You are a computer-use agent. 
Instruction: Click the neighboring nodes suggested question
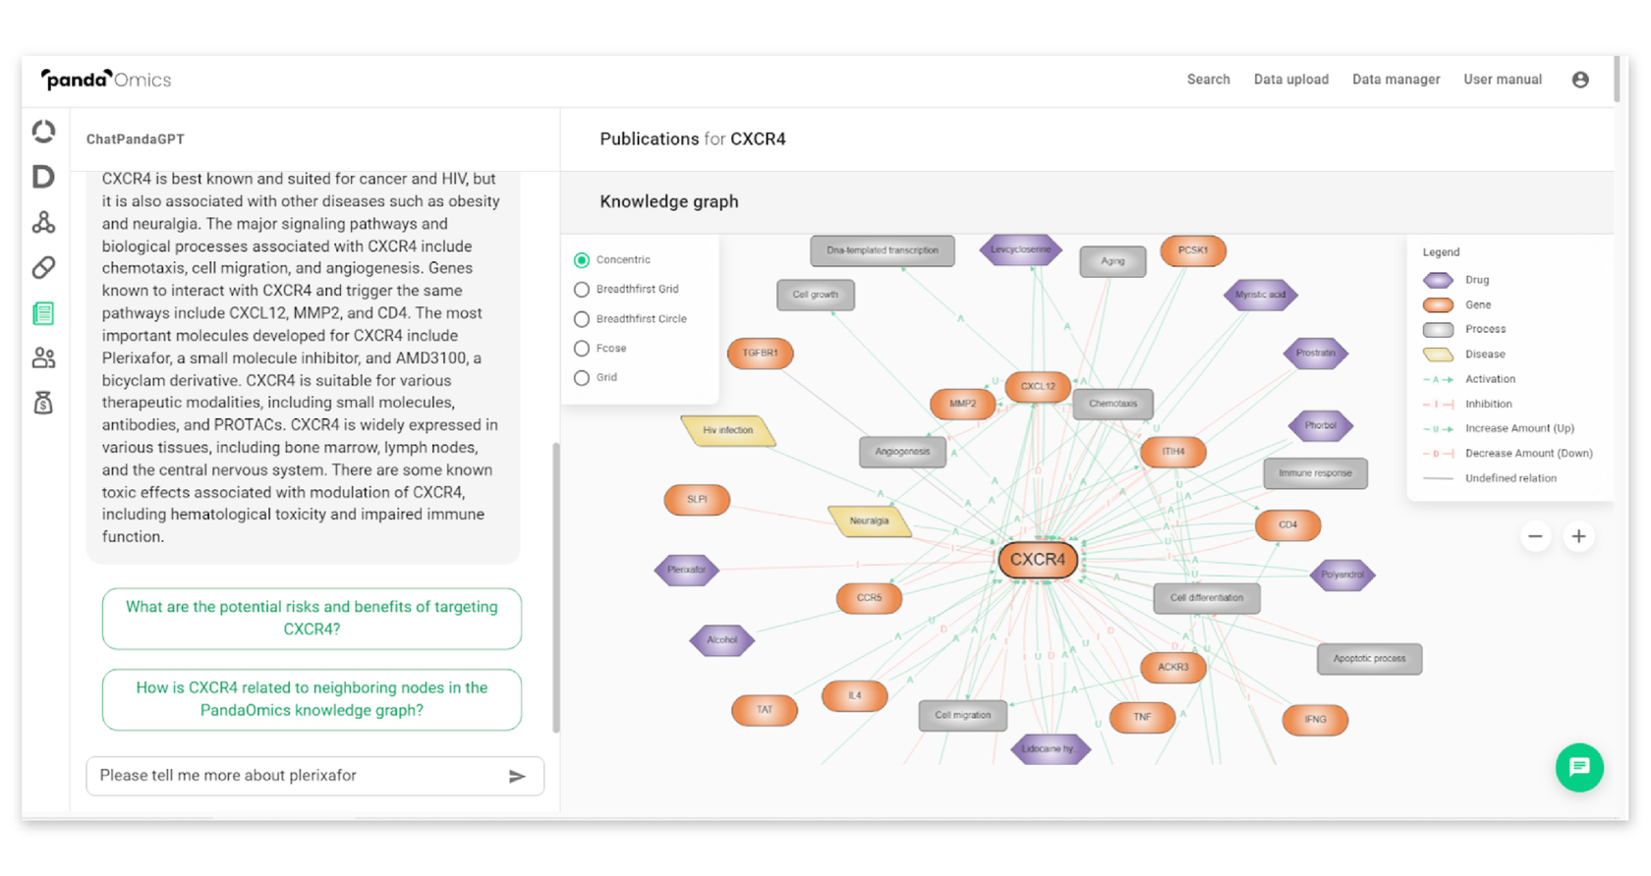[312, 699]
